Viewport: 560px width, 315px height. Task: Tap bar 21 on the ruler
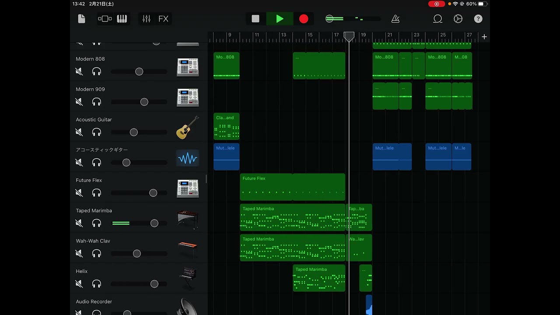[x=389, y=35]
